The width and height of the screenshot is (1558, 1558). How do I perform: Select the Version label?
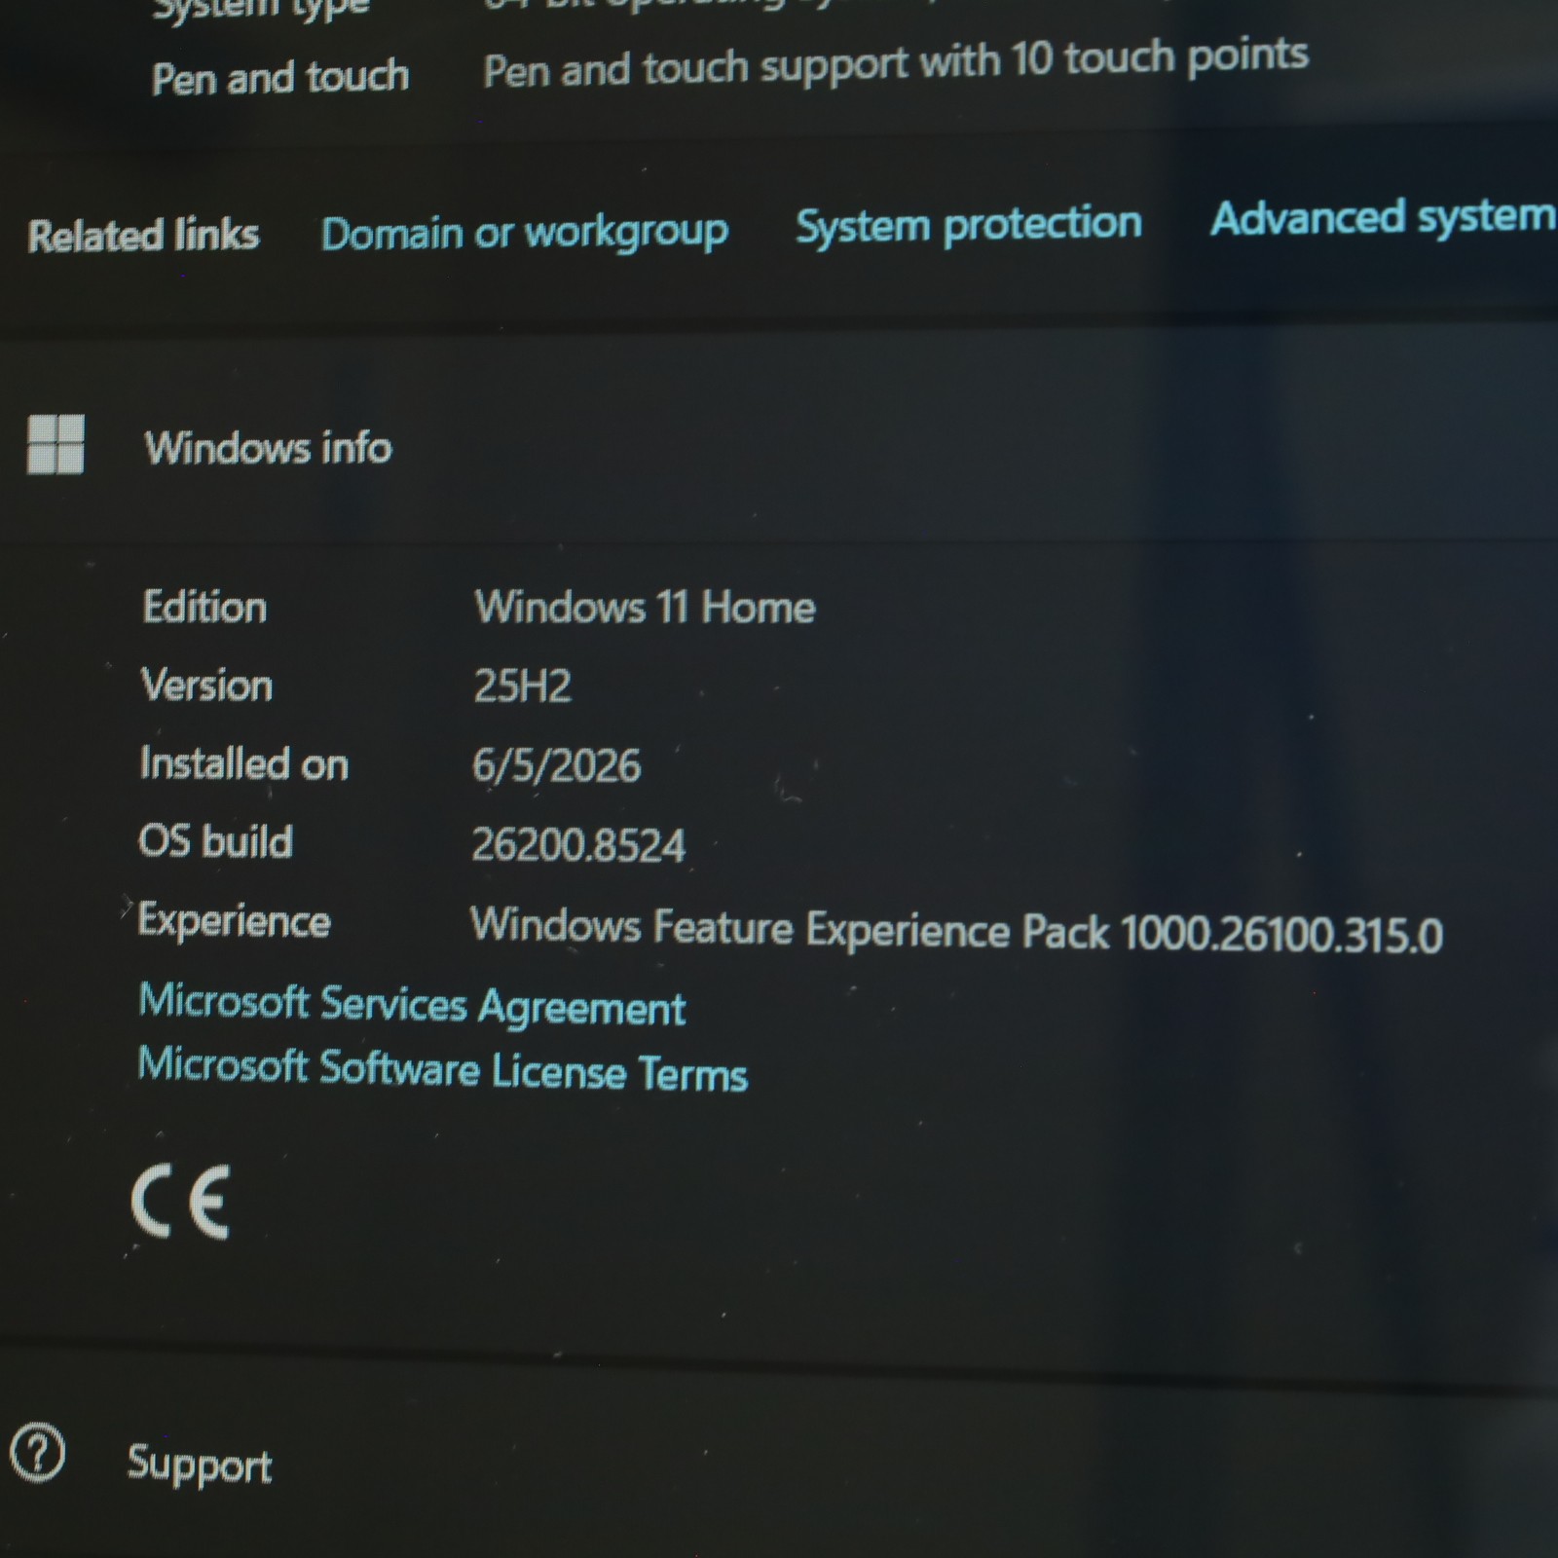[206, 686]
